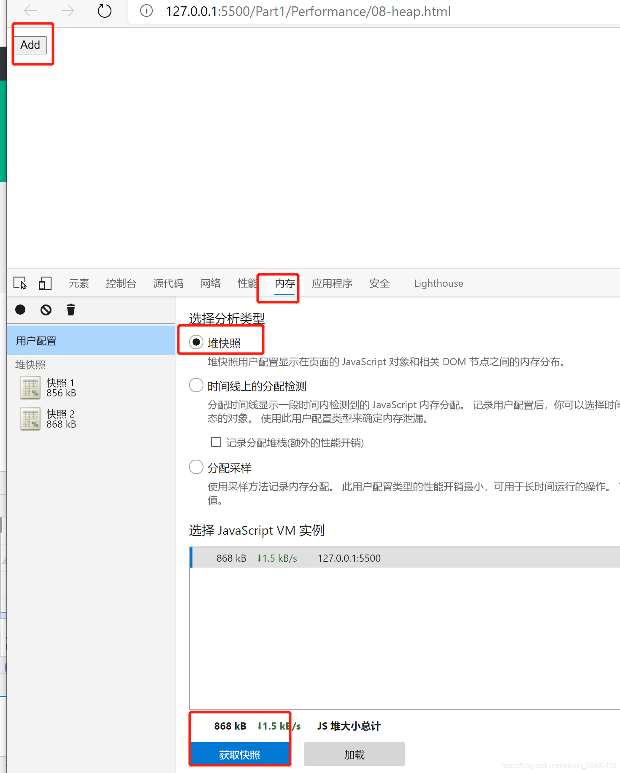
Task: Click the record heap snapshot circle icon
Action: [20, 310]
